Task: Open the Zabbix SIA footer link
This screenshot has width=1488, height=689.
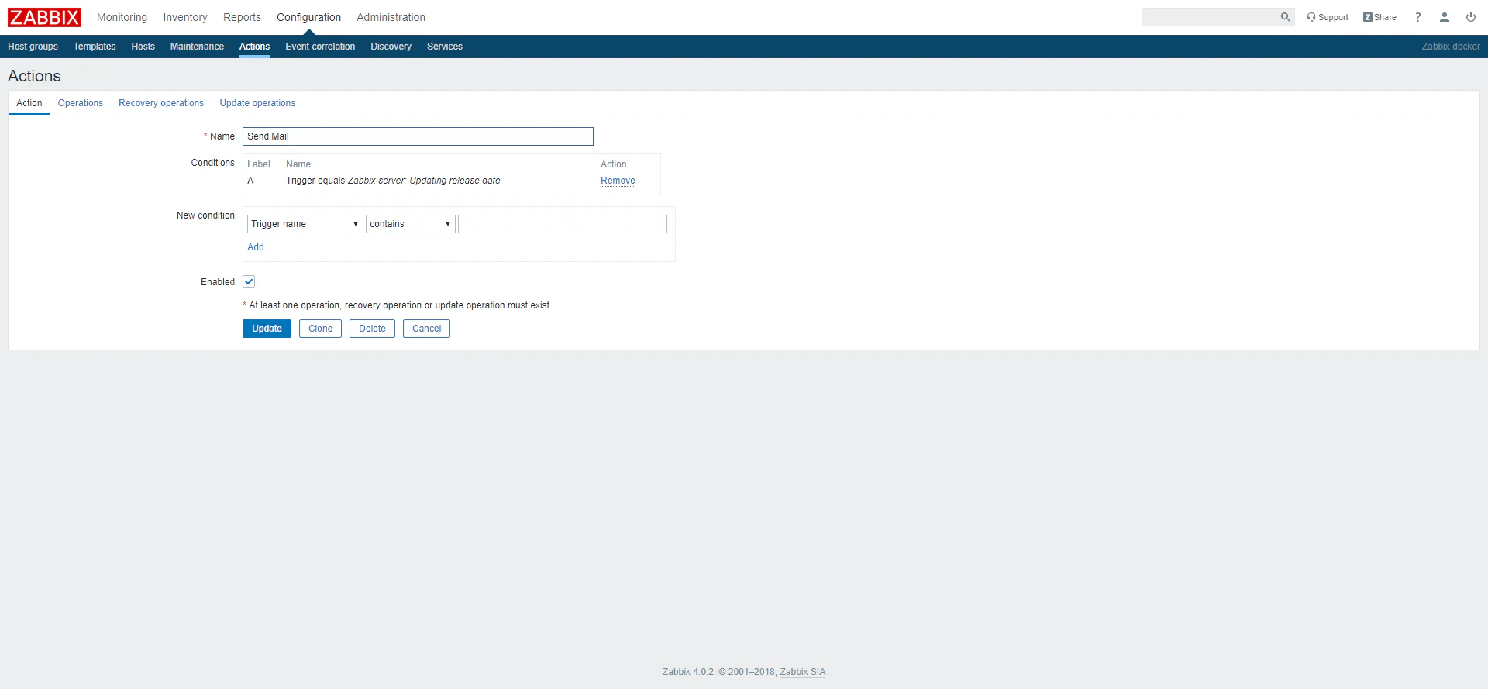Action: click(x=802, y=672)
